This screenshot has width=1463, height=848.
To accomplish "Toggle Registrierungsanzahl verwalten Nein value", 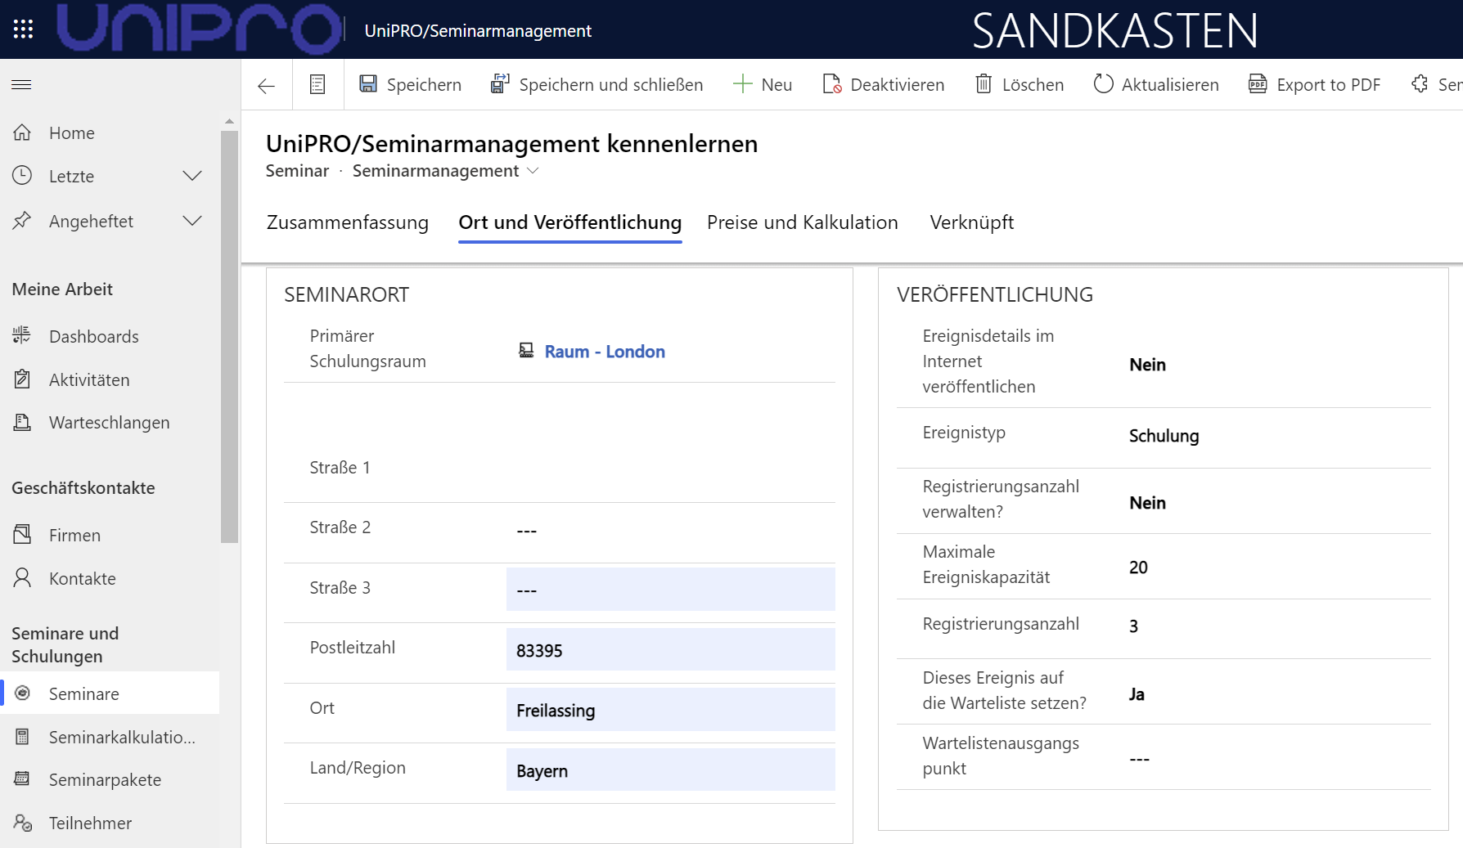I will coord(1147,503).
